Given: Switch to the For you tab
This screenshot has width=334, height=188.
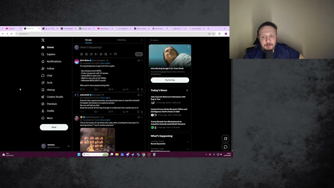Looking at the screenshot, I should [88, 40].
